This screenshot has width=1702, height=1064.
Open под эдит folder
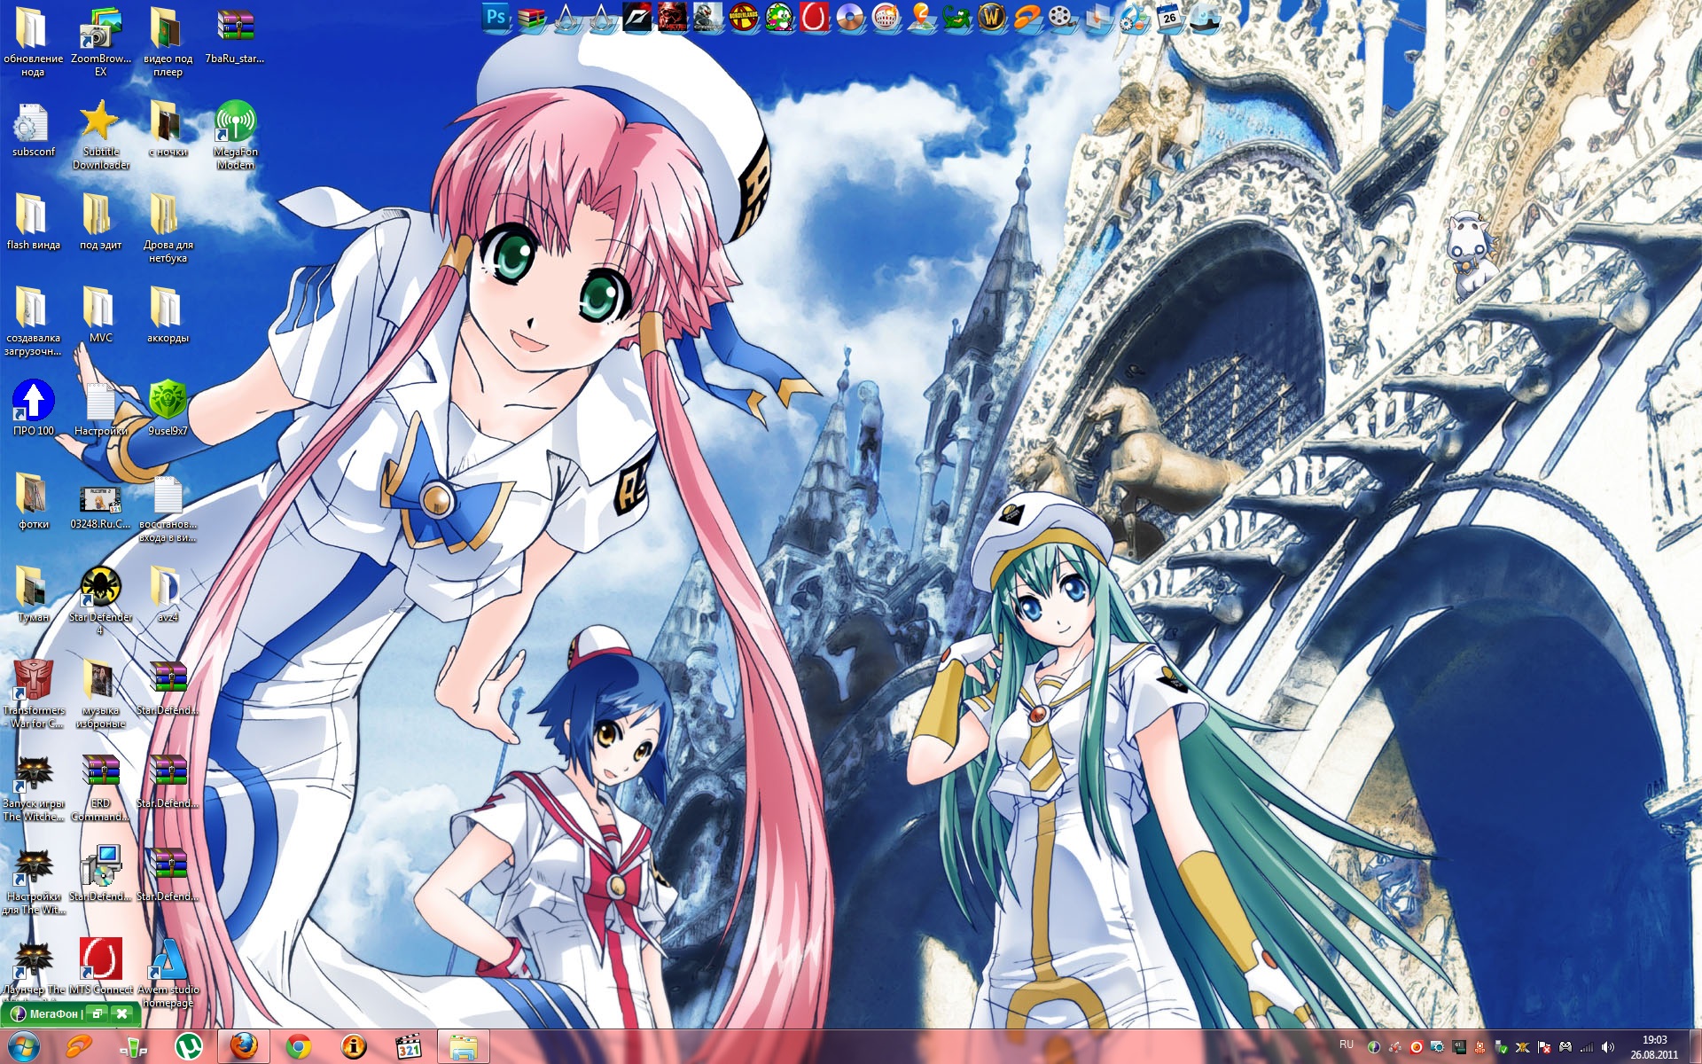click(x=100, y=222)
